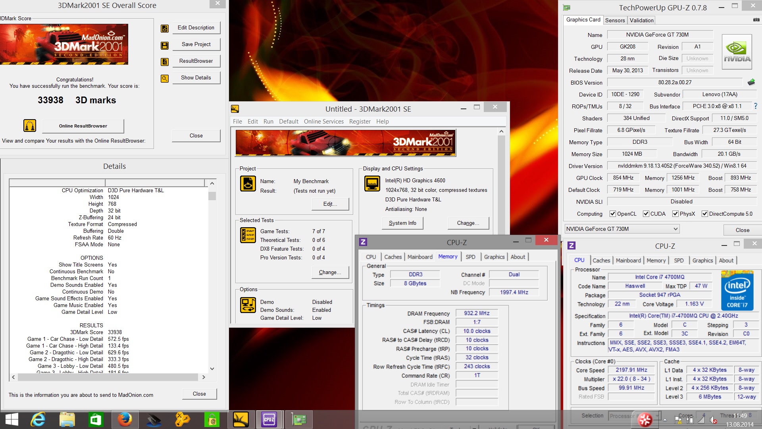762x429 pixels.
Task: Open the File menu in 3DMark2001 SE
Action: click(x=237, y=122)
